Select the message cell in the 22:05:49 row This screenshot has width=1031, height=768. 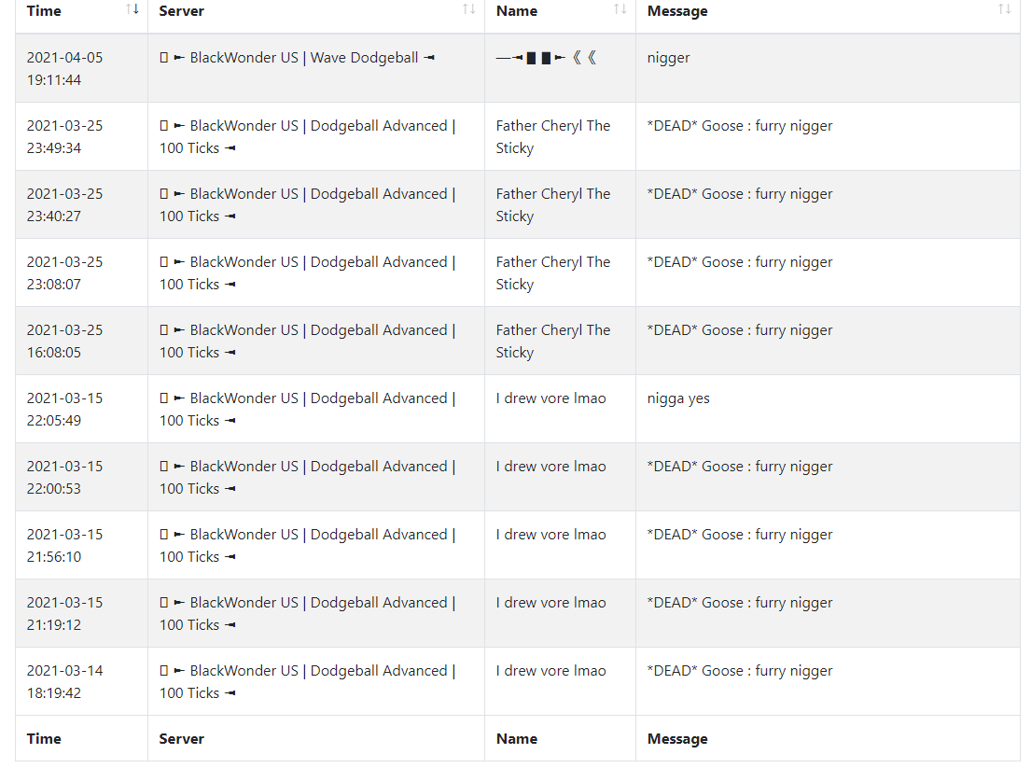(828, 409)
